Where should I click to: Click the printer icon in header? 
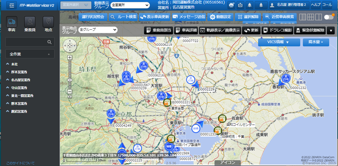pyautogui.click(x=232, y=5)
